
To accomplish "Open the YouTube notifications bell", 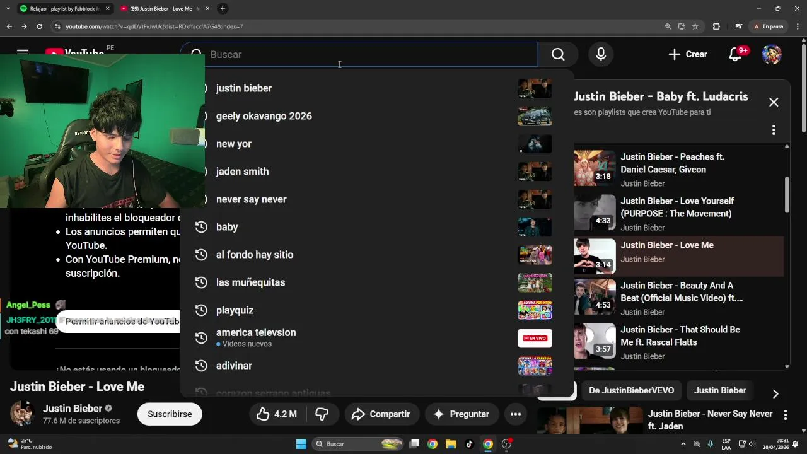I will (735, 54).
